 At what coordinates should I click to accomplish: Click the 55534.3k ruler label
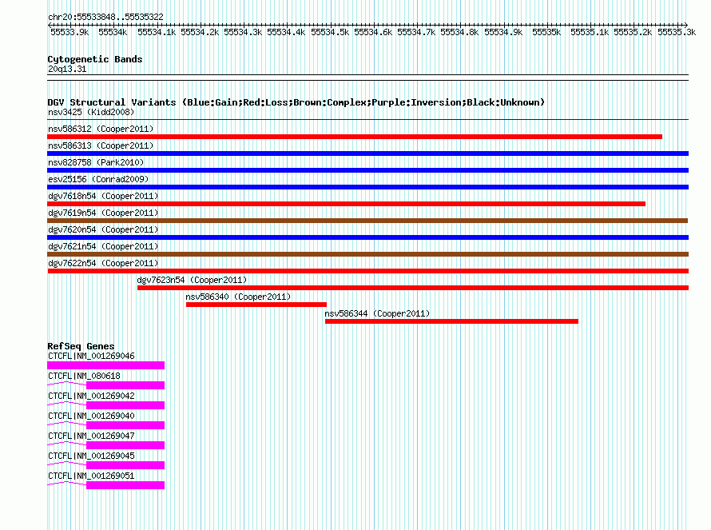tap(243, 32)
